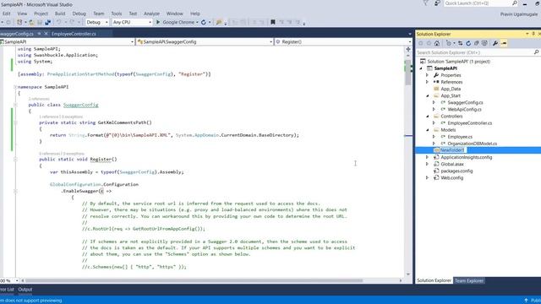Expand the References node

click(427, 82)
